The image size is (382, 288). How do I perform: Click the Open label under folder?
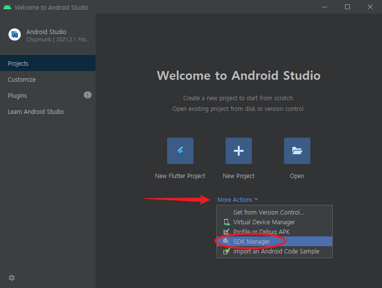[x=297, y=176]
